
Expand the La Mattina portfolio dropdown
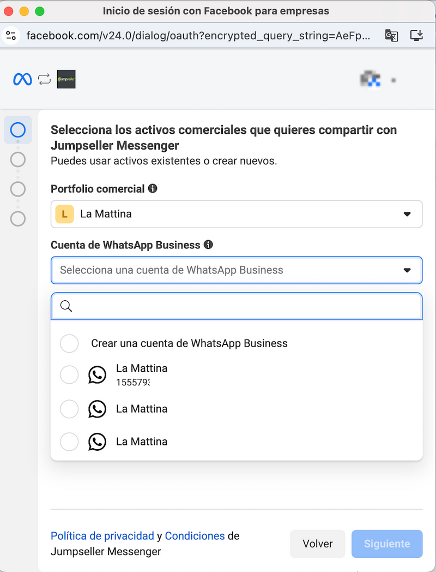coord(407,214)
